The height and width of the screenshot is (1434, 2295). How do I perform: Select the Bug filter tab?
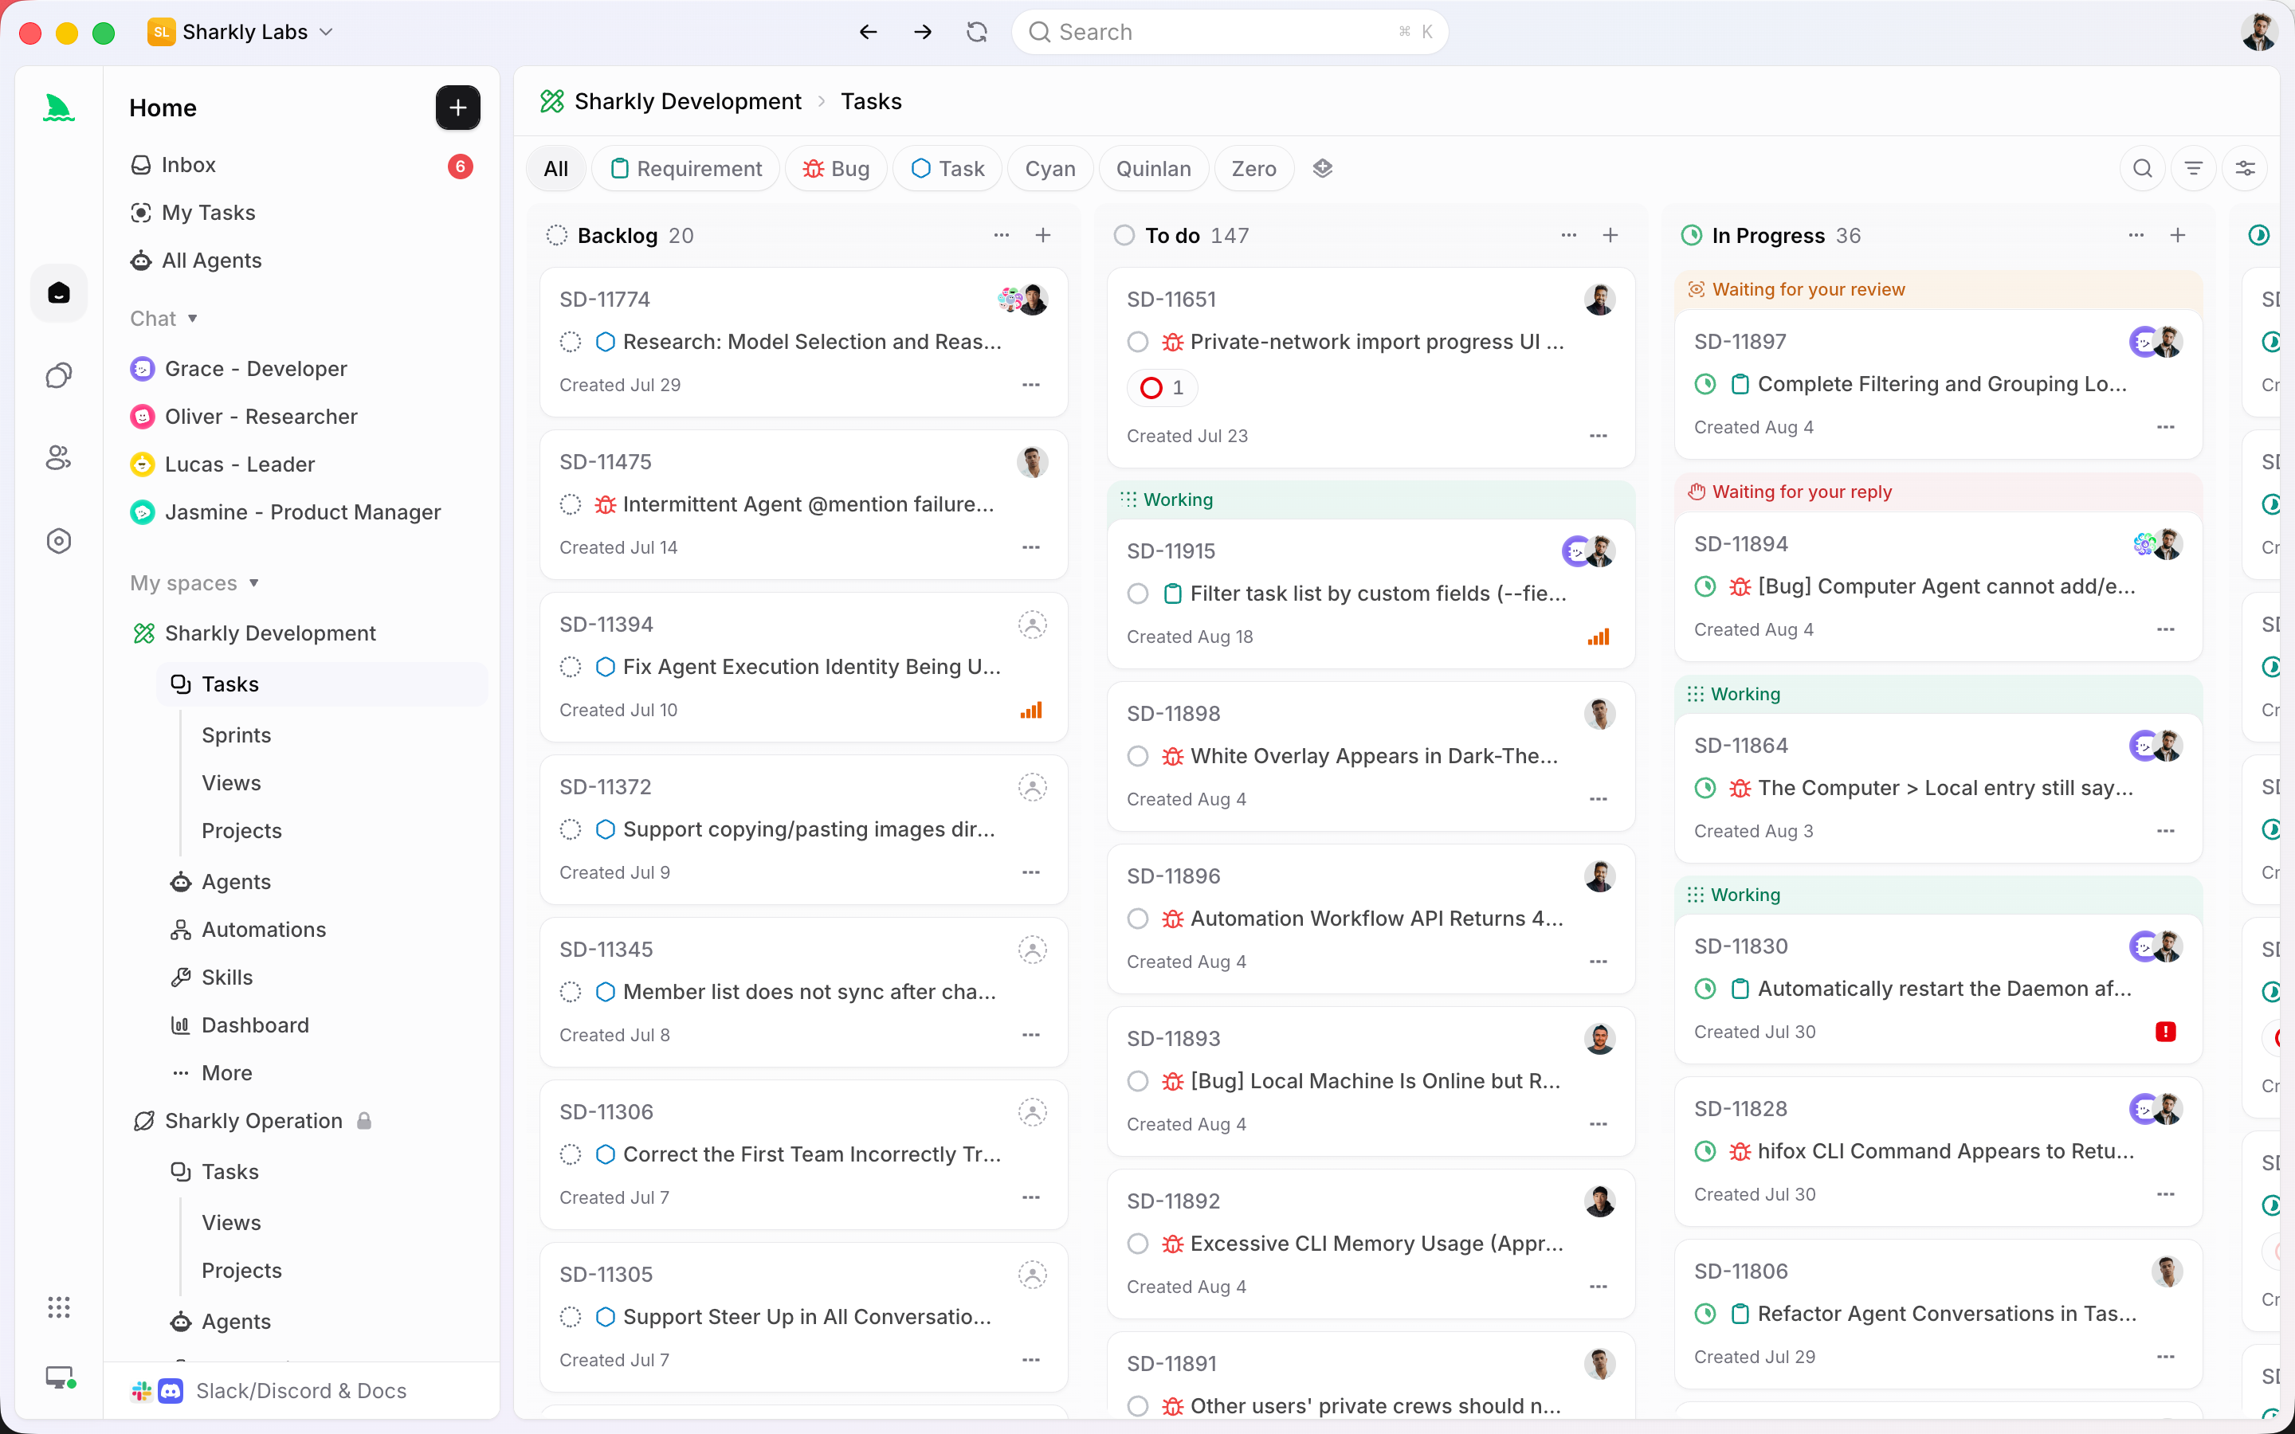pyautogui.click(x=835, y=168)
